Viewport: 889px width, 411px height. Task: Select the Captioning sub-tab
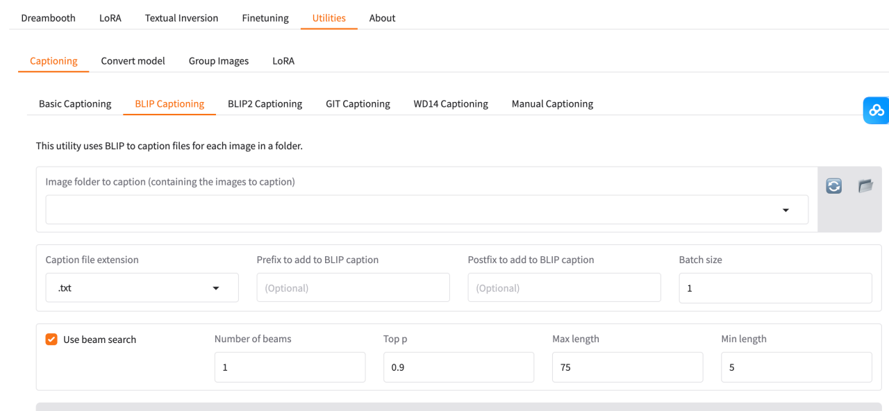[x=53, y=61]
